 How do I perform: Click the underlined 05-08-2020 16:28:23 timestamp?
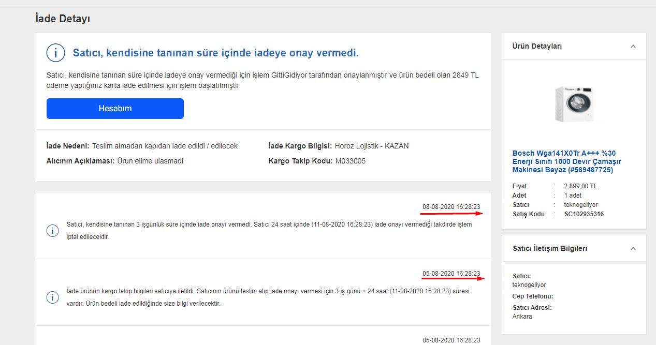coord(451,274)
